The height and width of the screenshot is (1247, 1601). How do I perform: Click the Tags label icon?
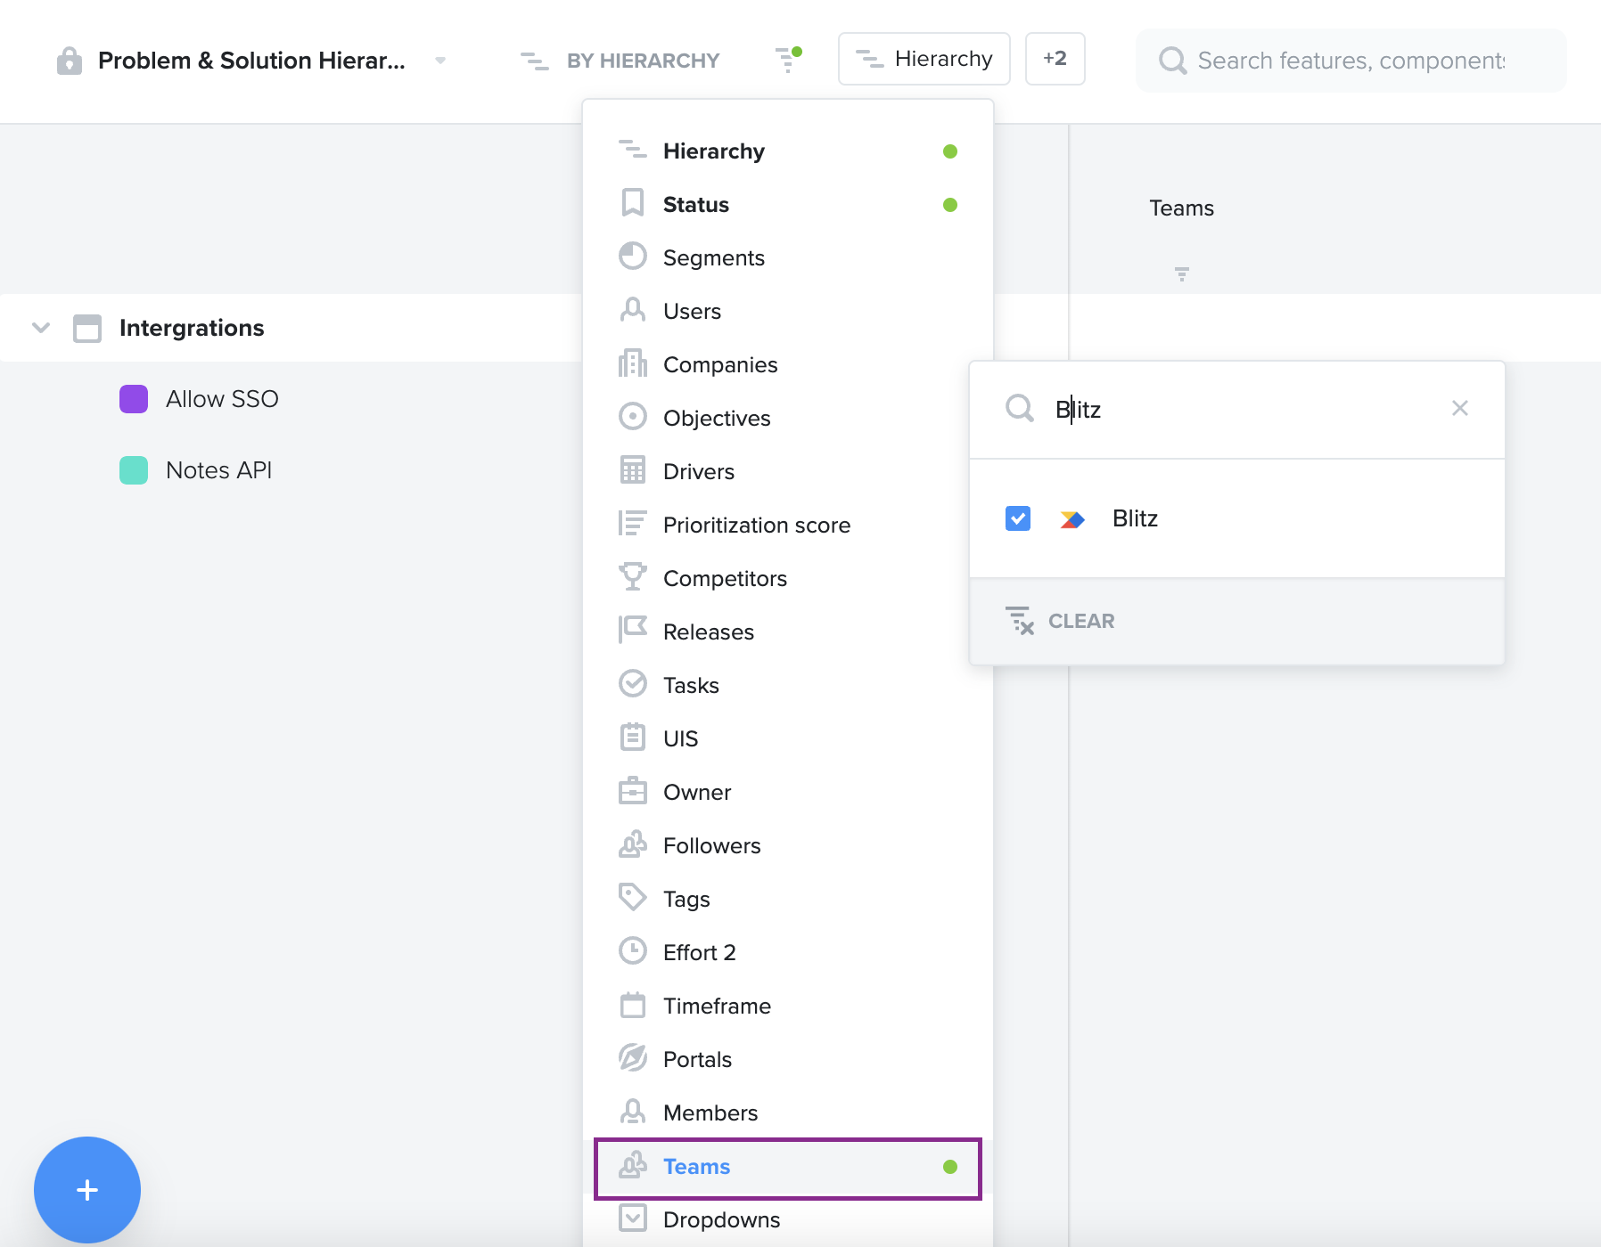coord(633,898)
